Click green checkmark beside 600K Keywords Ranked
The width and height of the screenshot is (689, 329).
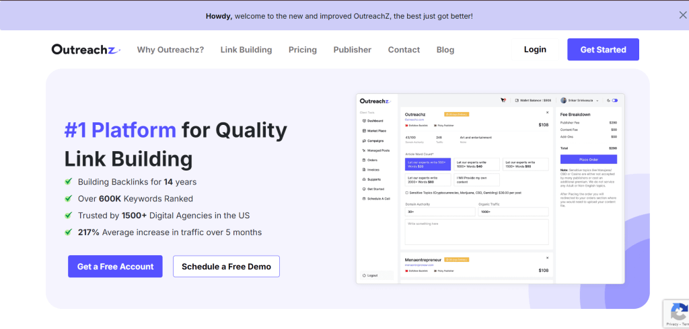[x=69, y=198]
